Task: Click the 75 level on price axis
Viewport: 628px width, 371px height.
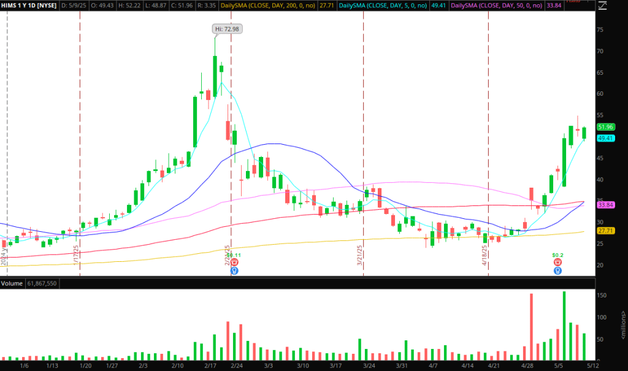Action: coord(600,29)
